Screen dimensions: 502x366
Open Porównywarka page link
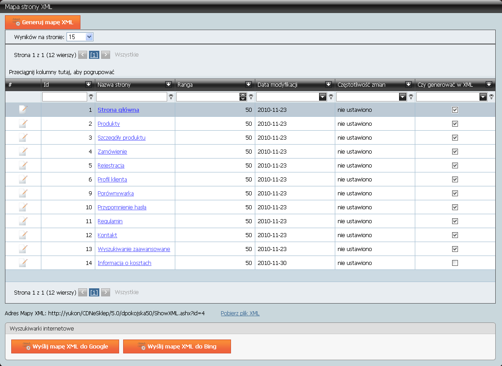[116, 193]
